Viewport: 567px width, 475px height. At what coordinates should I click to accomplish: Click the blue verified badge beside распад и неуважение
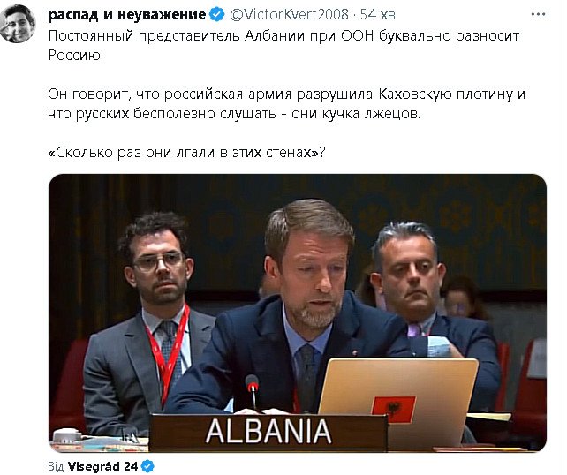(x=217, y=14)
